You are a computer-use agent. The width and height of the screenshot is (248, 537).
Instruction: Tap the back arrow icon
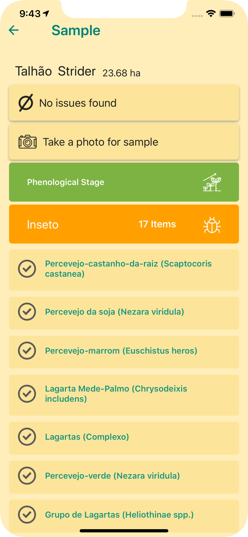click(14, 30)
